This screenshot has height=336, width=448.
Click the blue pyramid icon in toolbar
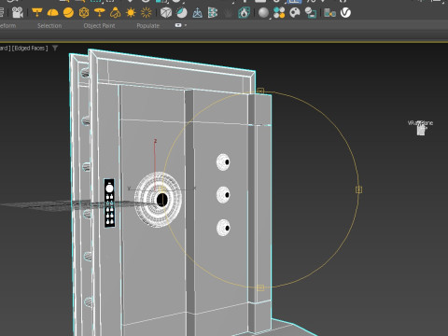pos(197,13)
